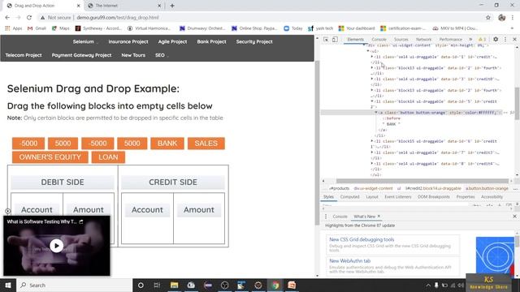Expand the li node with data-id 3
Image resolution: width=520 pixels, height=292 pixels.
[372, 79]
